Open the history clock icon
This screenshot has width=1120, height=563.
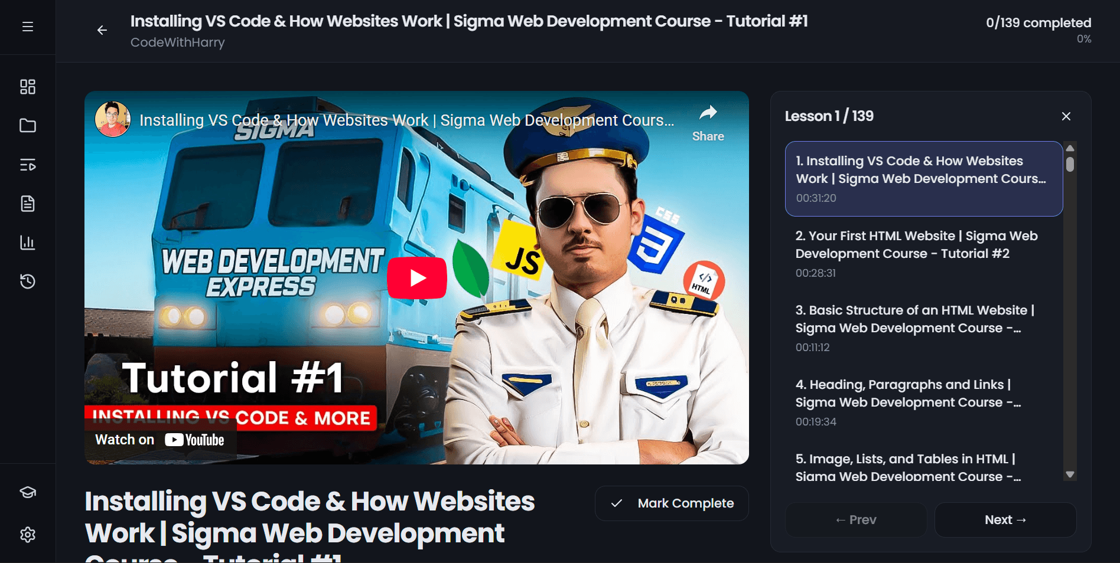(28, 281)
